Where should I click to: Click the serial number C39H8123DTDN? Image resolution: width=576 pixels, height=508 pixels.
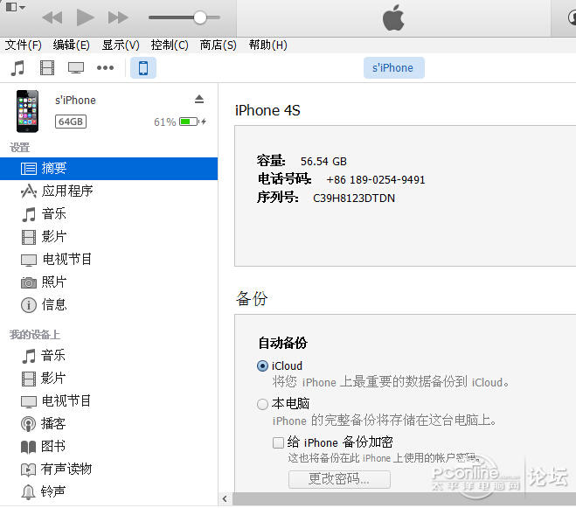pyautogui.click(x=354, y=198)
